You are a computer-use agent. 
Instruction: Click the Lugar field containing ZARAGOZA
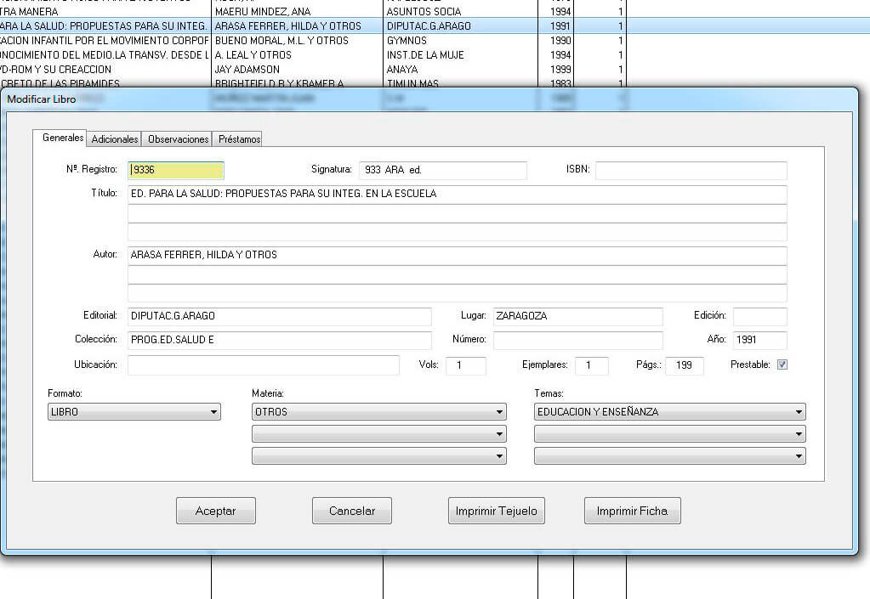(577, 316)
